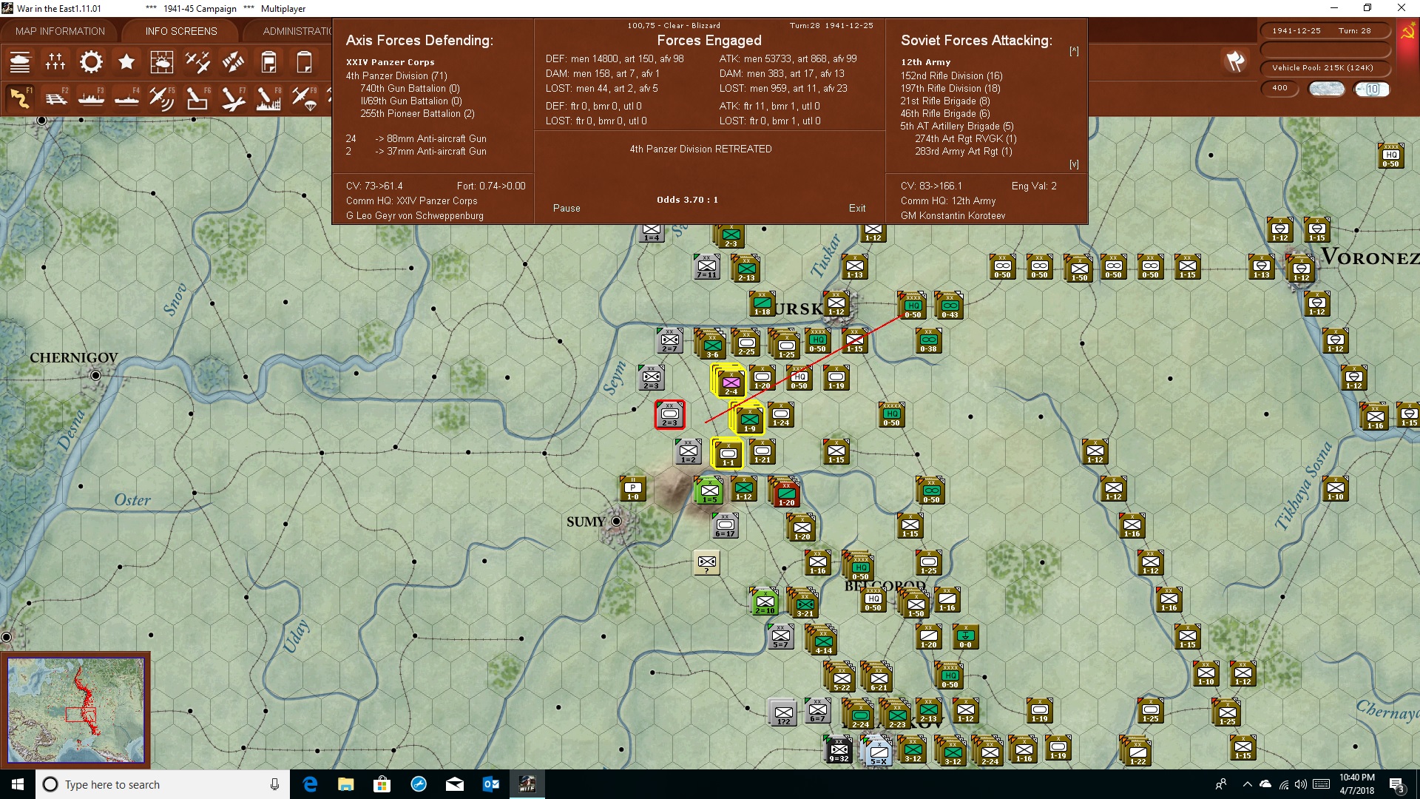The width and height of the screenshot is (1420, 799).
Task: Select the 9=32 German unit counter
Action: (x=839, y=749)
